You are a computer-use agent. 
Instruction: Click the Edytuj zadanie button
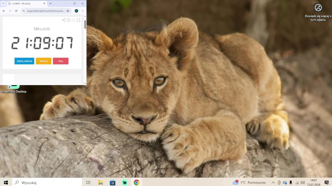tap(24, 61)
